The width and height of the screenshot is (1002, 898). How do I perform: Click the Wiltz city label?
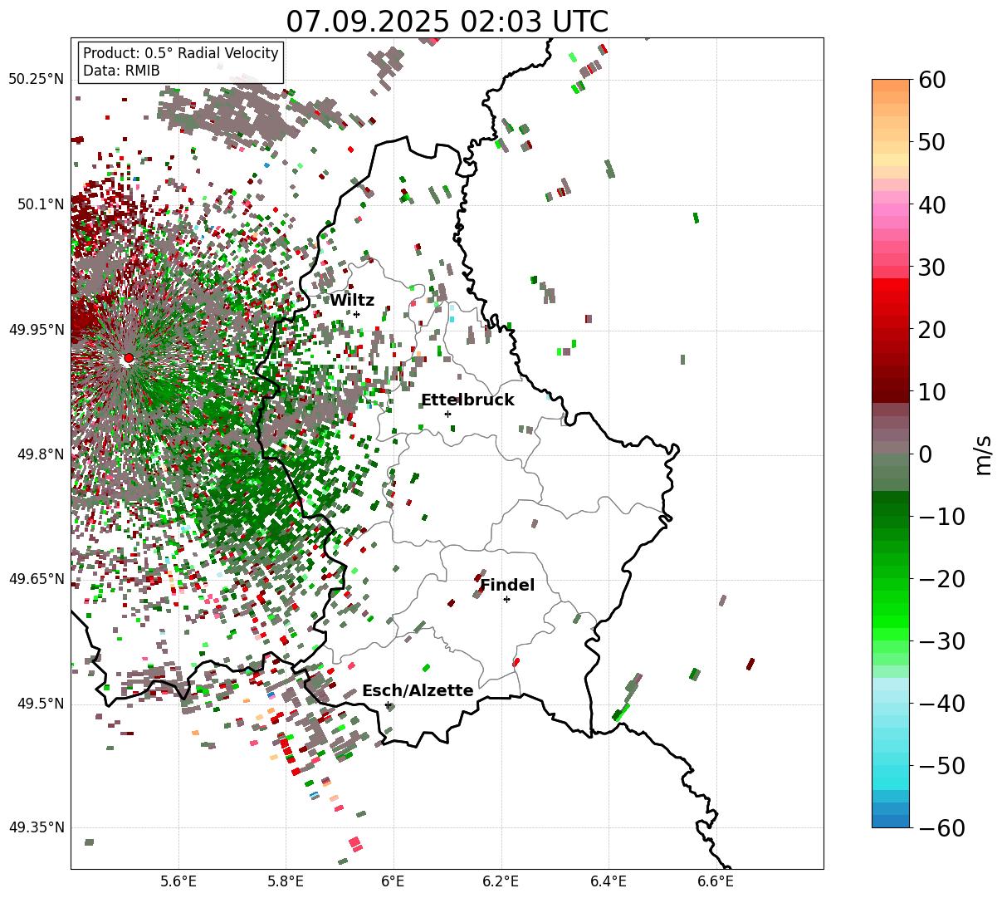coord(352,301)
